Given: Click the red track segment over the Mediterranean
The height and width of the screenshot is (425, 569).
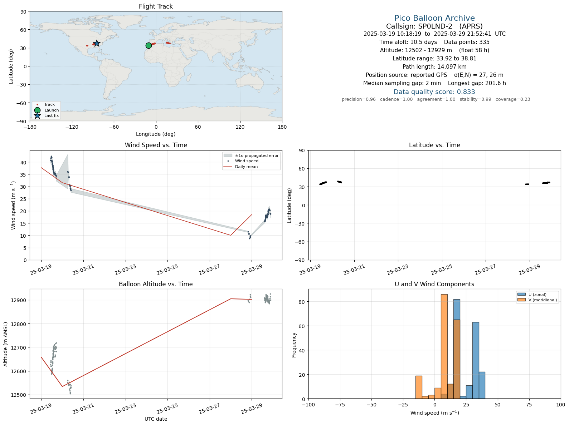Looking at the screenshot, I should pos(168,43).
